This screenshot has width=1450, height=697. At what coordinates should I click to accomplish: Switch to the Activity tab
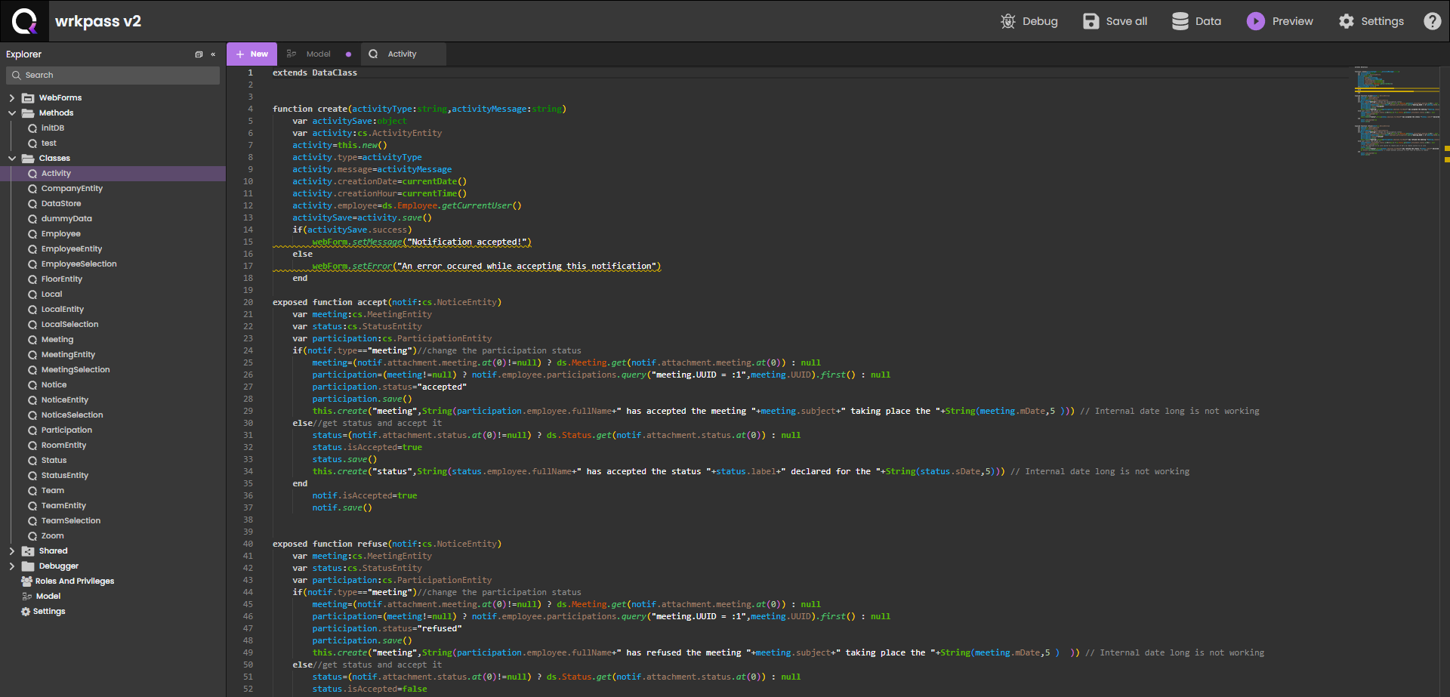click(x=403, y=54)
